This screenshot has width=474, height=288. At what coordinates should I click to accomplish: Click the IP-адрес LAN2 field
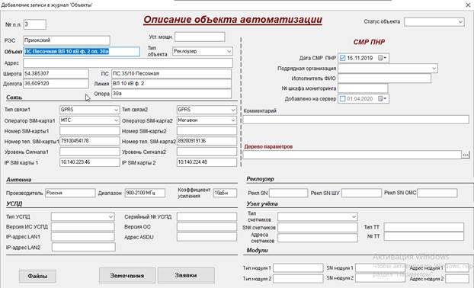[x=83, y=247]
